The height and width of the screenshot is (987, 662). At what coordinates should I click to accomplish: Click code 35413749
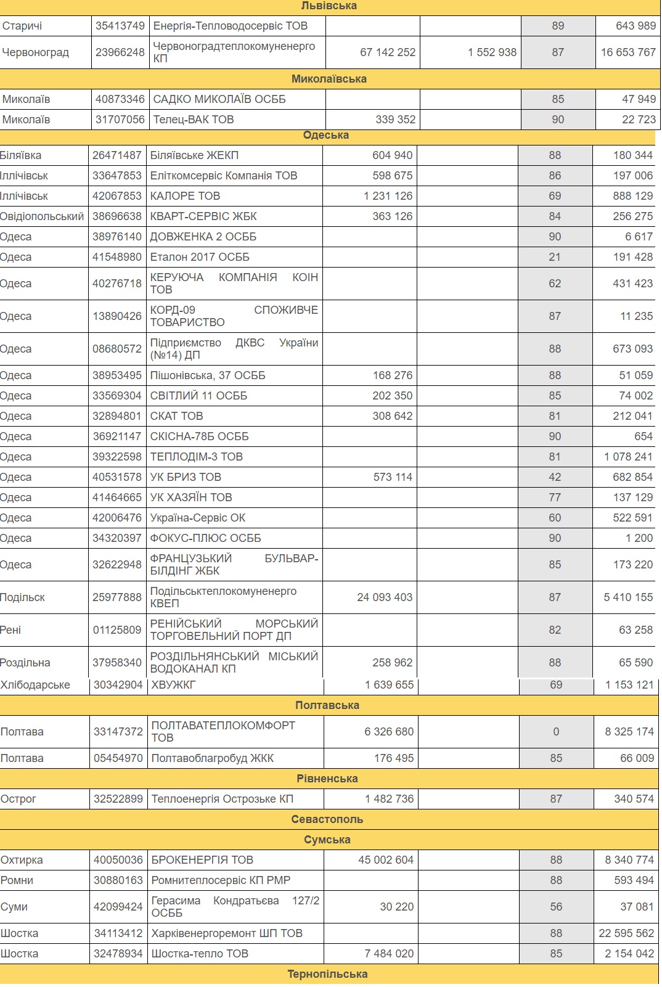[x=120, y=26]
